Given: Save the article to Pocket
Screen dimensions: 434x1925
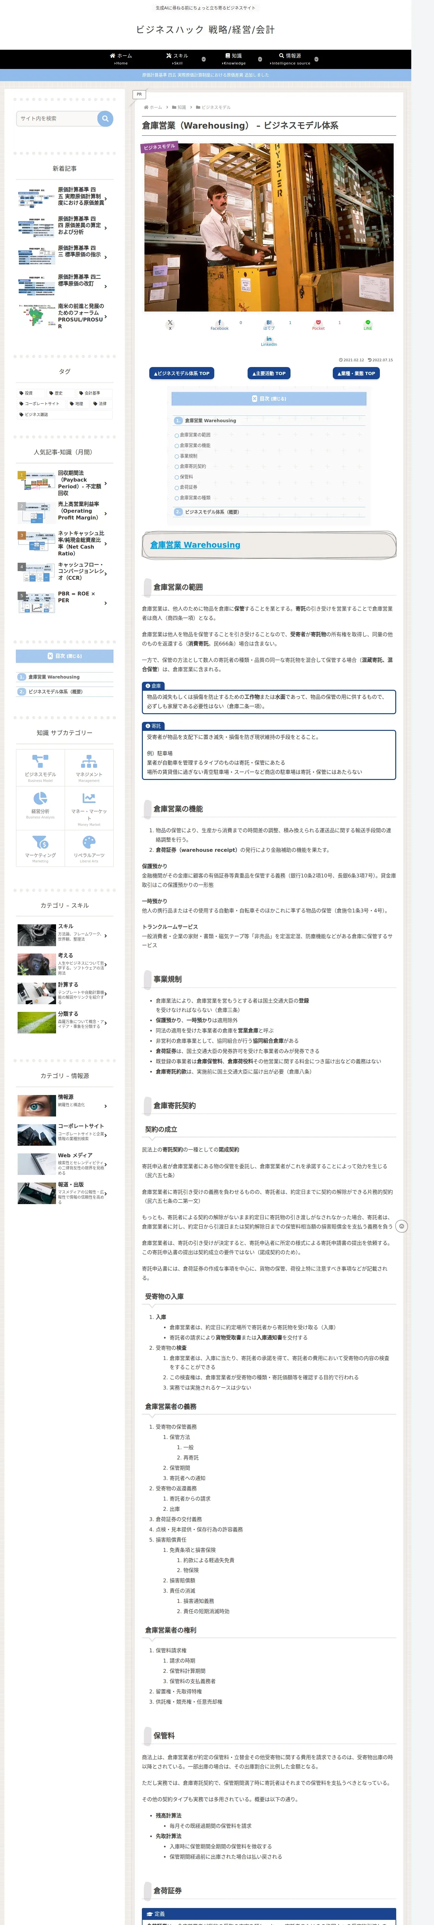Looking at the screenshot, I should coord(318,325).
